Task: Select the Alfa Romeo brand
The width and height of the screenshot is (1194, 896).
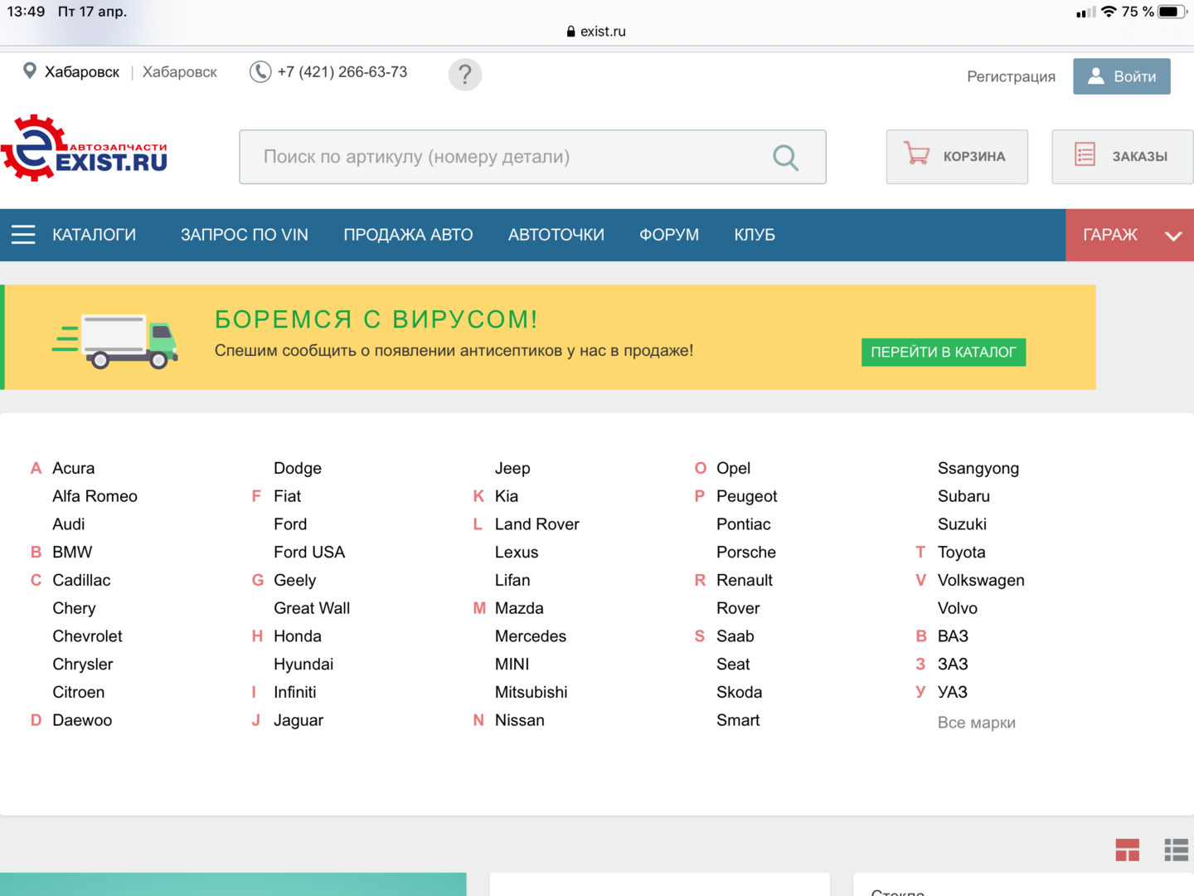Action: point(95,496)
